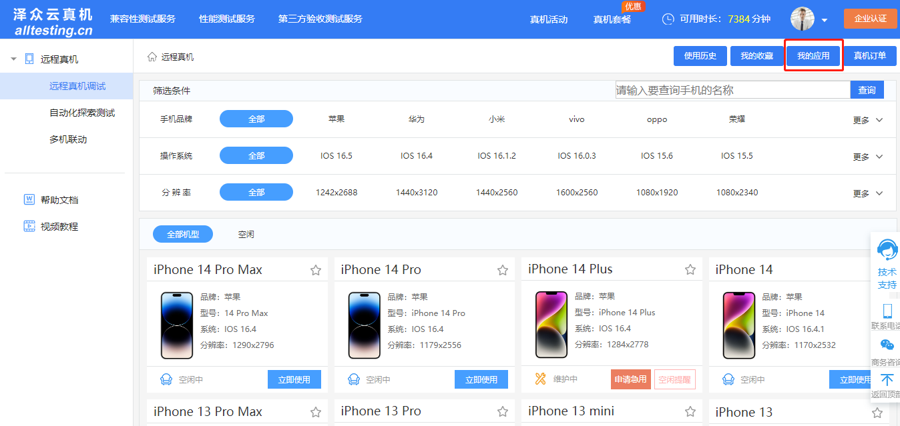Click idle sofa icon on iPhone 14 Pro
The width and height of the screenshot is (900, 426).
354,379
